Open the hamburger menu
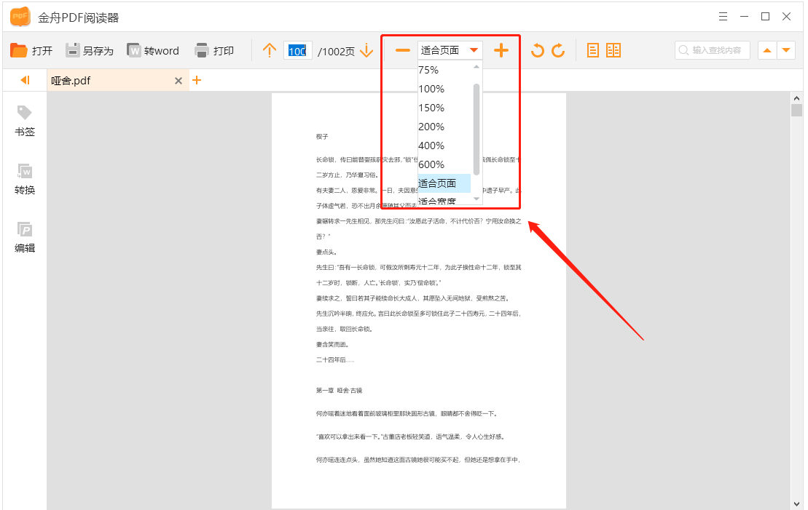808x510 pixels. point(723,16)
